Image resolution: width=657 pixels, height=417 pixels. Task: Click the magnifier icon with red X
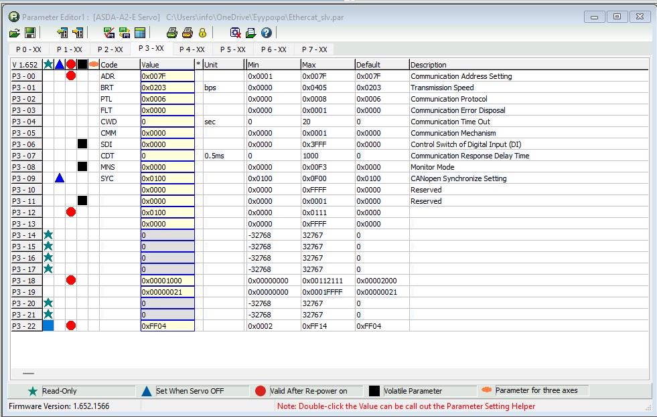tap(235, 33)
